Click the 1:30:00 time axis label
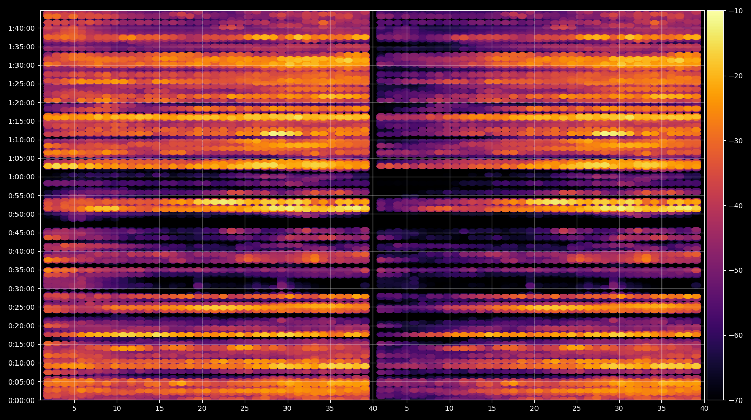The height and width of the screenshot is (420, 751). 22,65
